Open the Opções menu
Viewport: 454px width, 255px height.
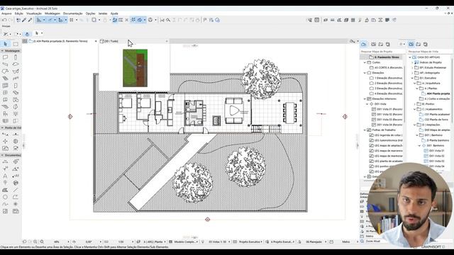90,13
